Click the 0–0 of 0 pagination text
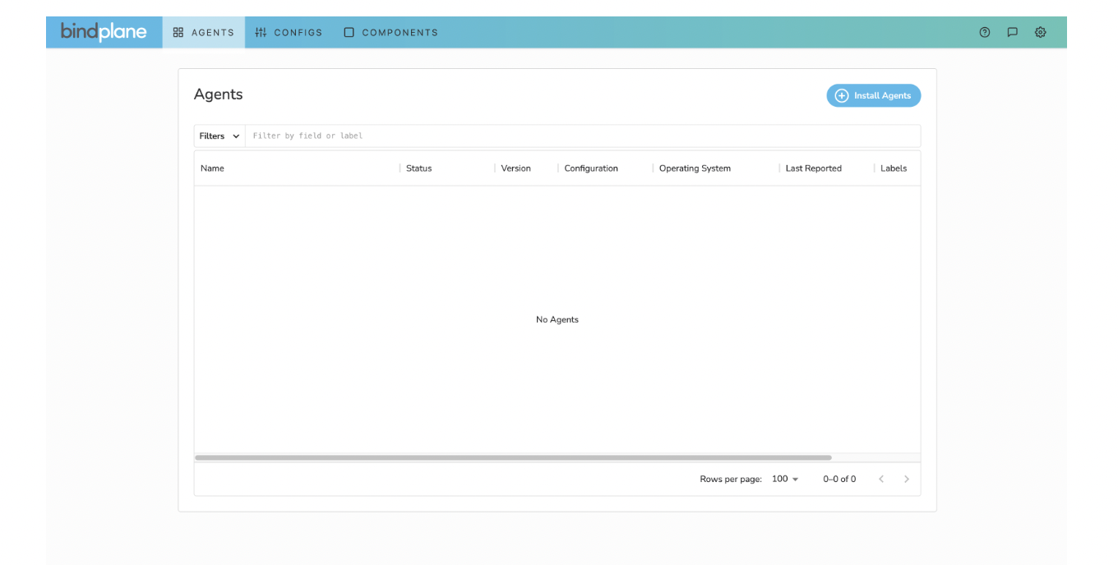The image size is (1118, 565). click(839, 479)
